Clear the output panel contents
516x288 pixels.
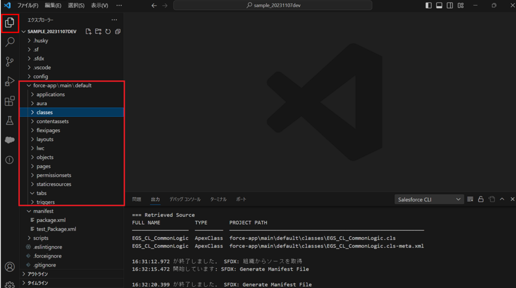470,199
